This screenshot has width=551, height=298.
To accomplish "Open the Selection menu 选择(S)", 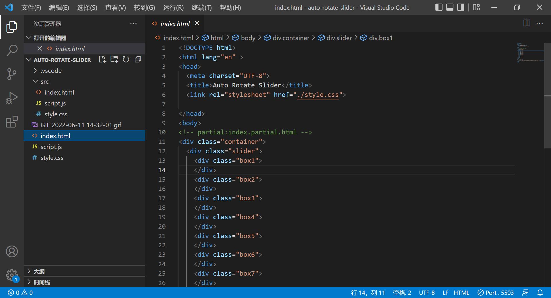I will point(87,7).
